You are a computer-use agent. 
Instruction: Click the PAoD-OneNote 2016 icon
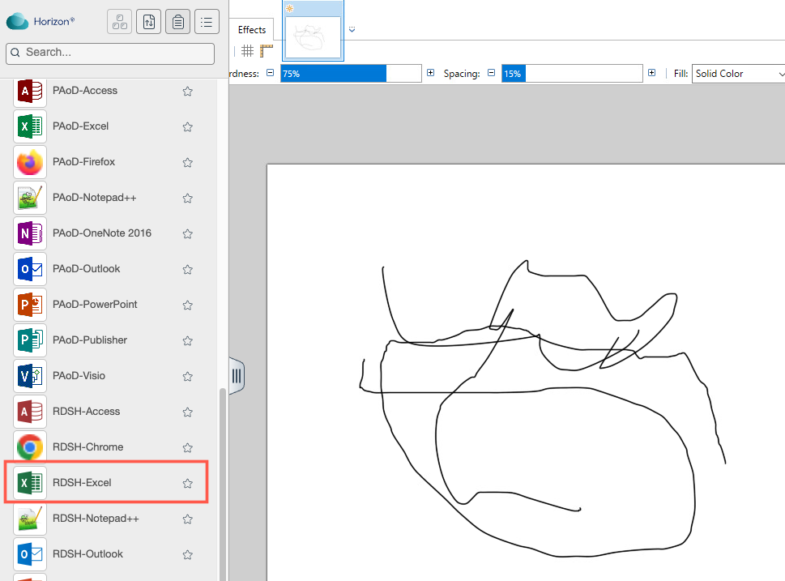click(x=30, y=233)
